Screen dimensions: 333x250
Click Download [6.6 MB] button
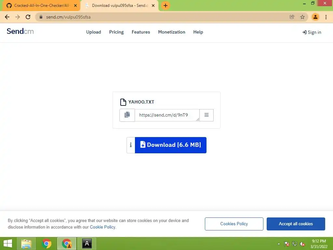point(171,145)
